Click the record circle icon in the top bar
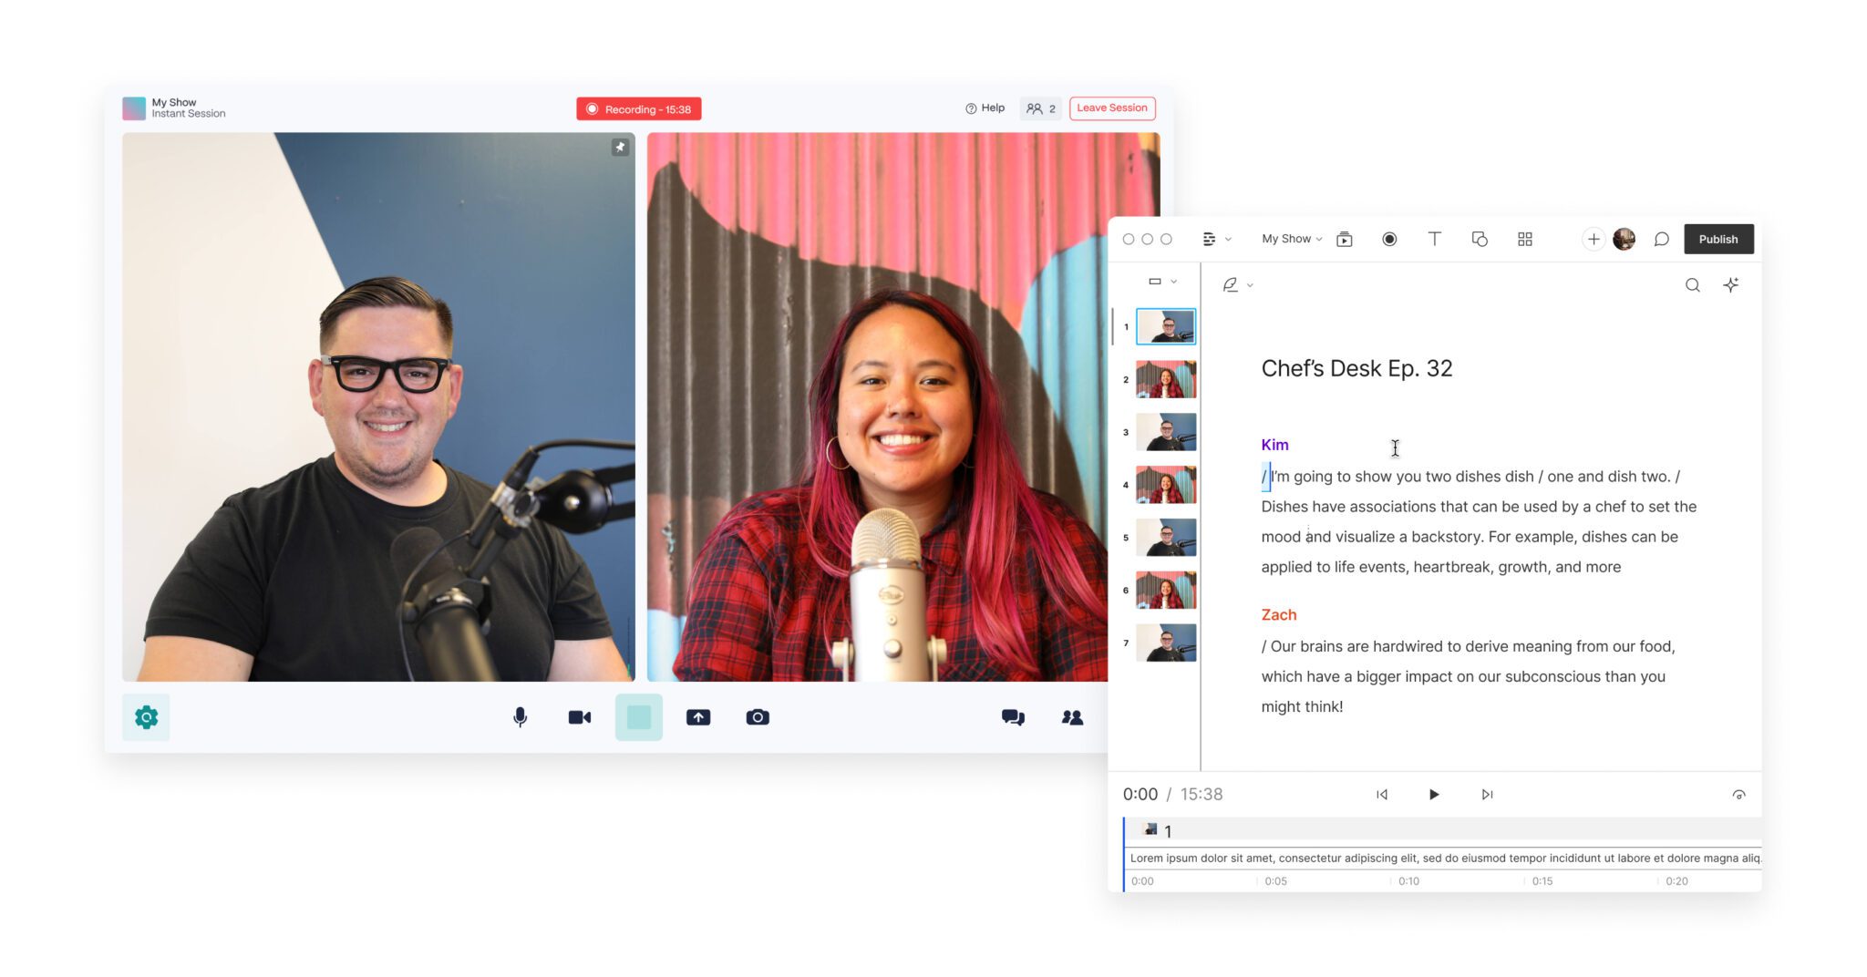 [x=1388, y=239]
